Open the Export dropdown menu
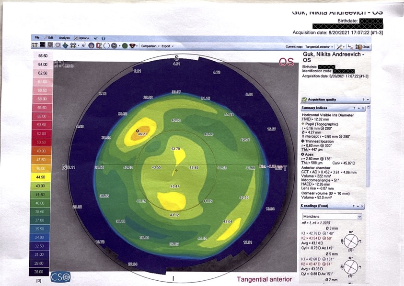 click(x=167, y=46)
